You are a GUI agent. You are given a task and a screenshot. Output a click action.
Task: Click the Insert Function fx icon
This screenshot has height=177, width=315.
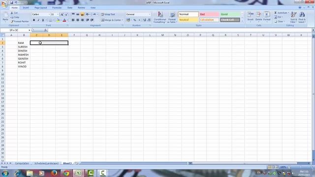point(46,30)
